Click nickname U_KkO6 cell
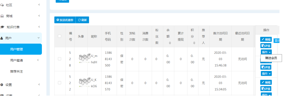Viewport: 283px width, 104px height. click(x=94, y=83)
